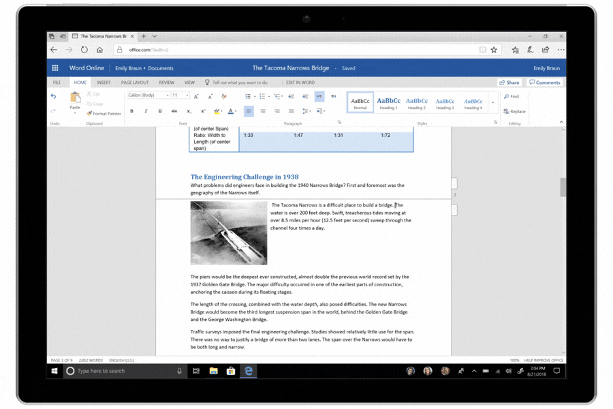Screen dimensions: 613x409
Task: Open the Find tool
Action: tap(511, 97)
